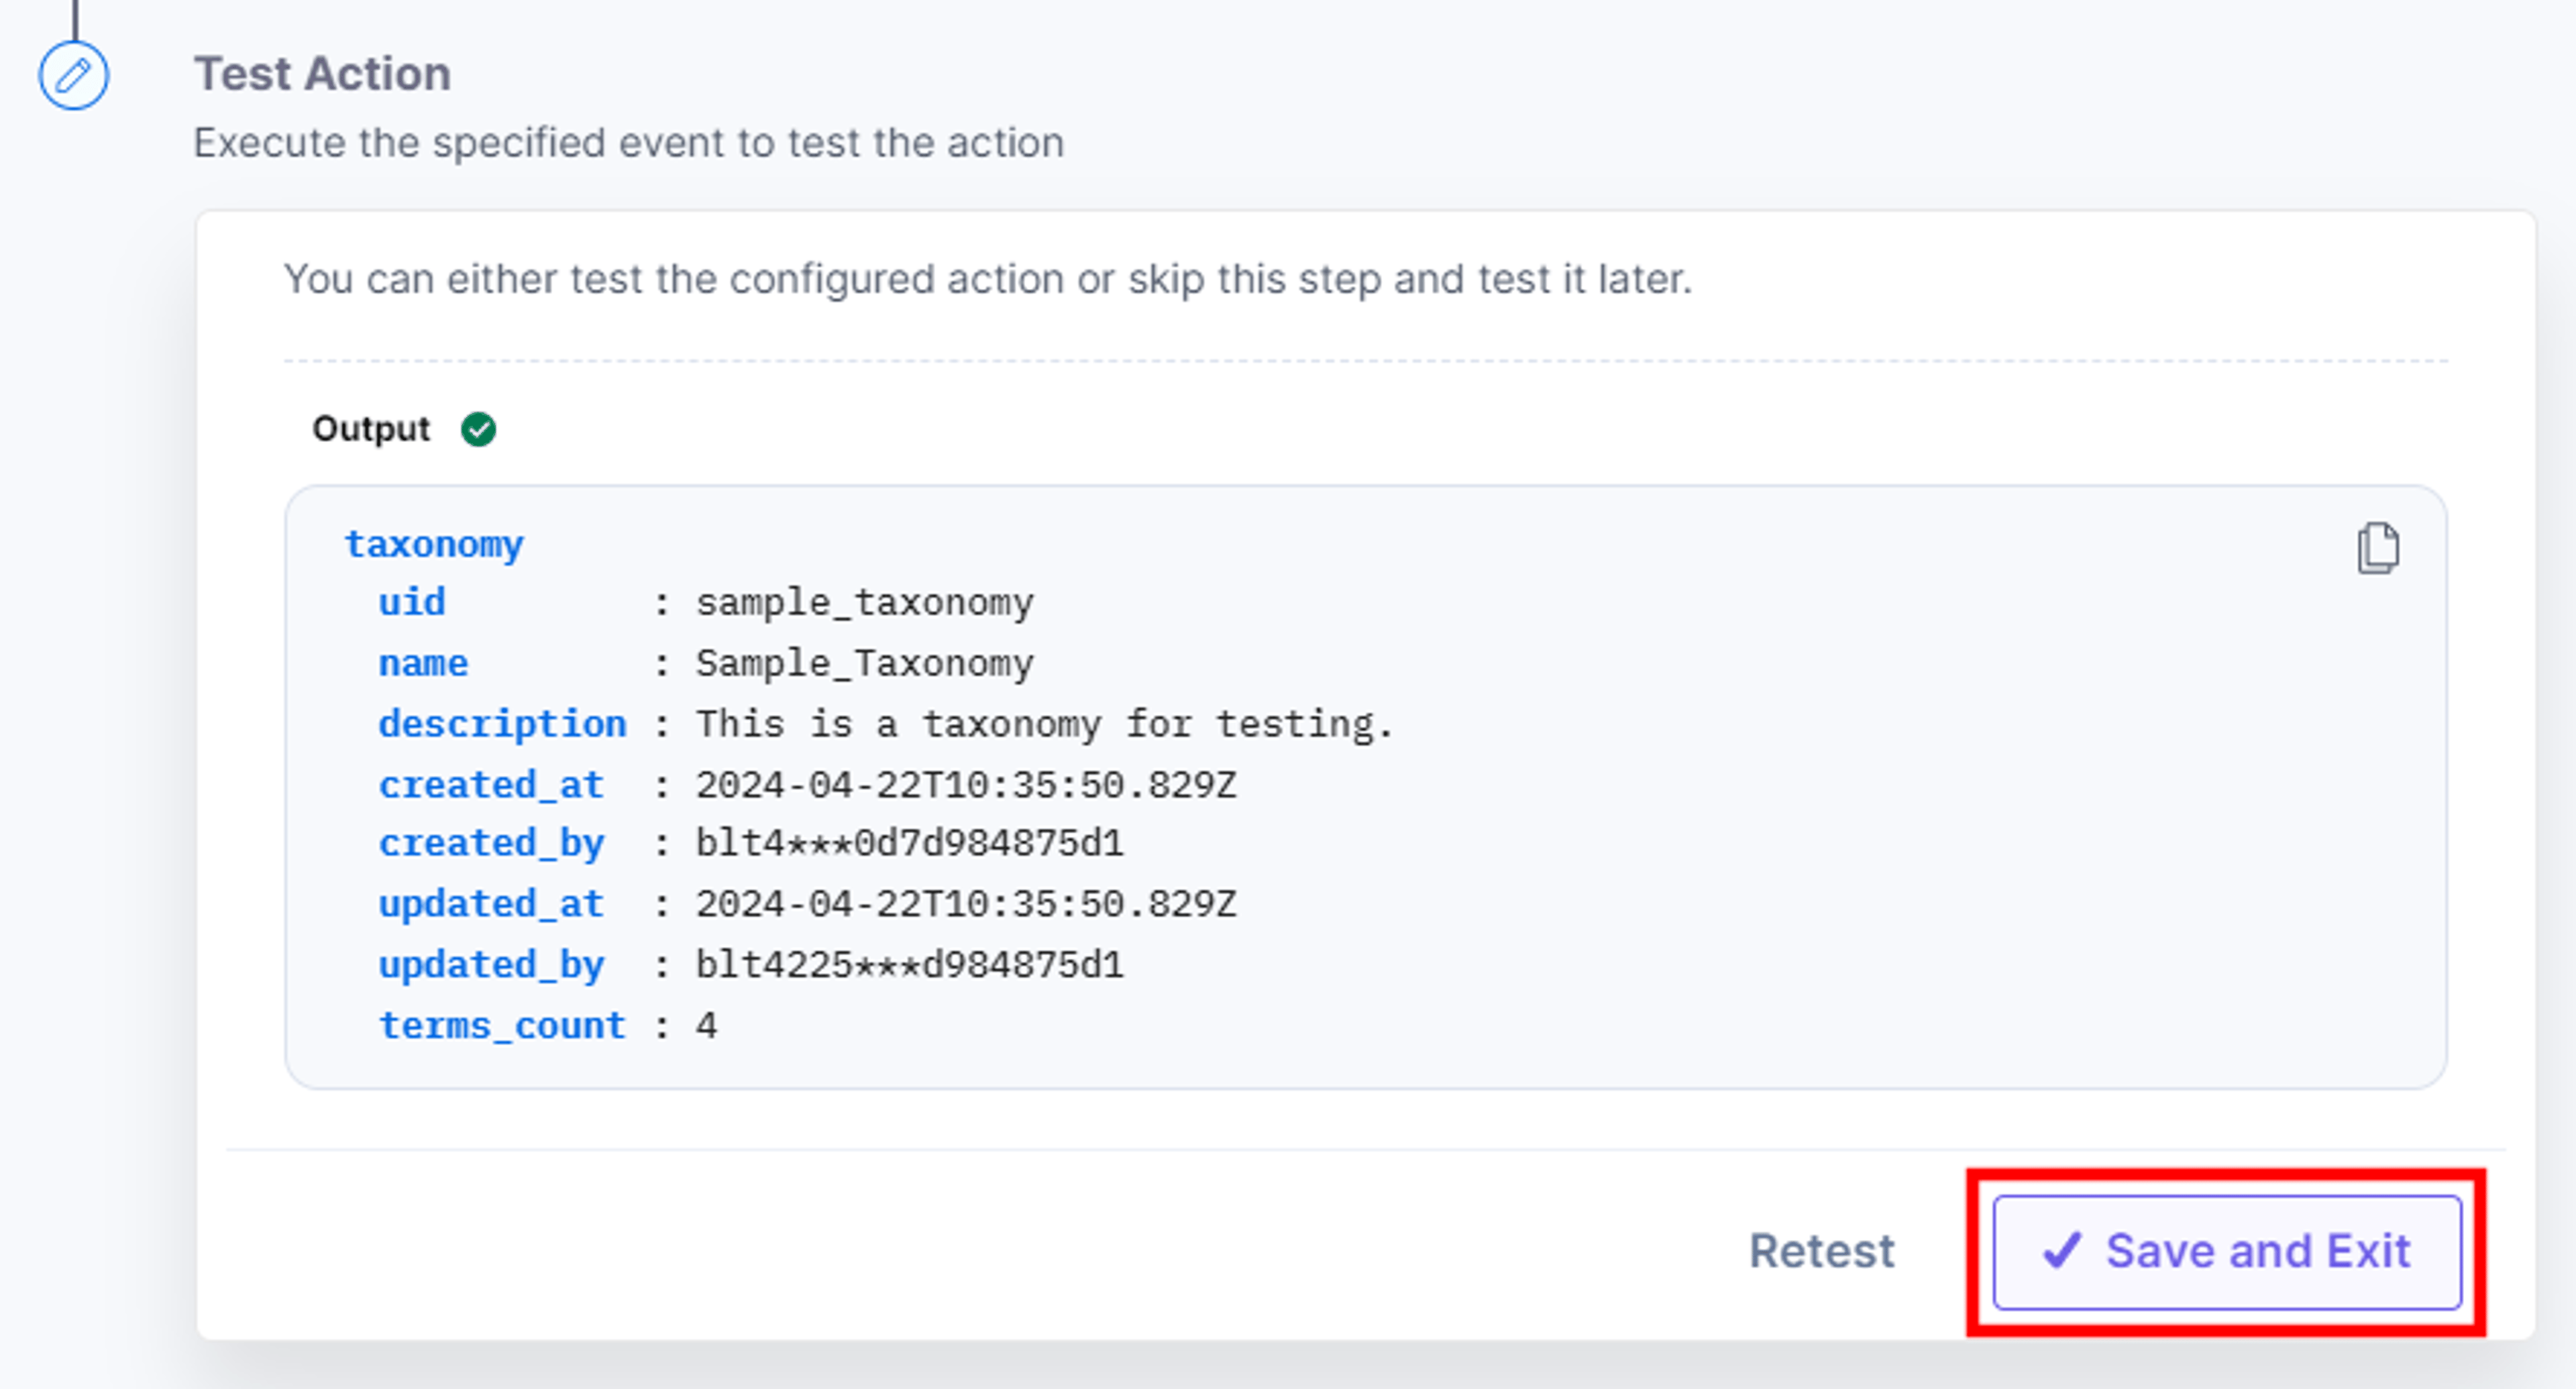The height and width of the screenshot is (1389, 2576).
Task: Click the Output label
Action: [x=371, y=429]
